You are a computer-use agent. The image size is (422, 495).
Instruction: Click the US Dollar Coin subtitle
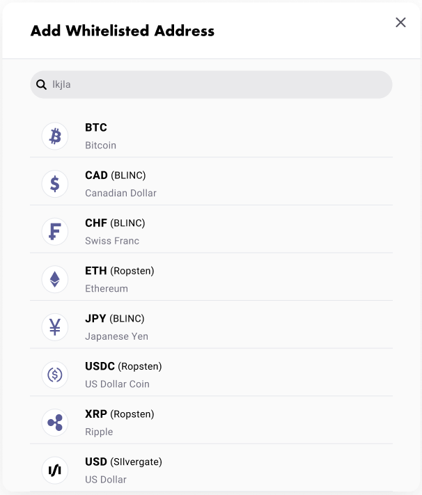click(117, 384)
